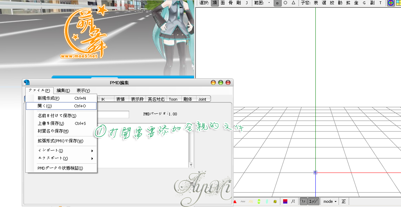Expand the エクスポート submenu arrow

pos(92,158)
